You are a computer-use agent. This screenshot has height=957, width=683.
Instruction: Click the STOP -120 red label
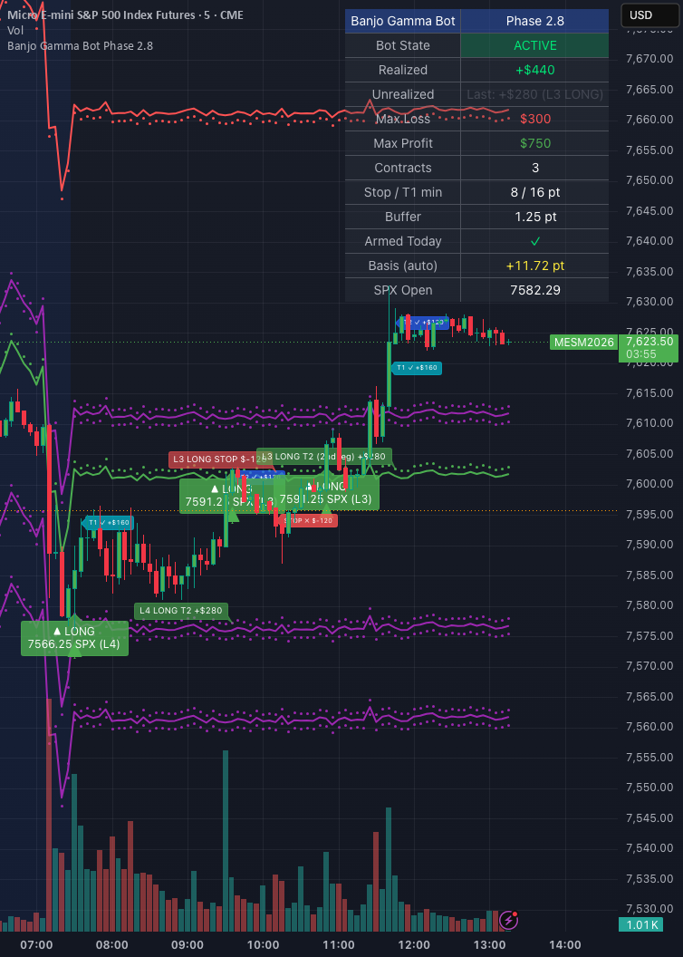click(309, 520)
